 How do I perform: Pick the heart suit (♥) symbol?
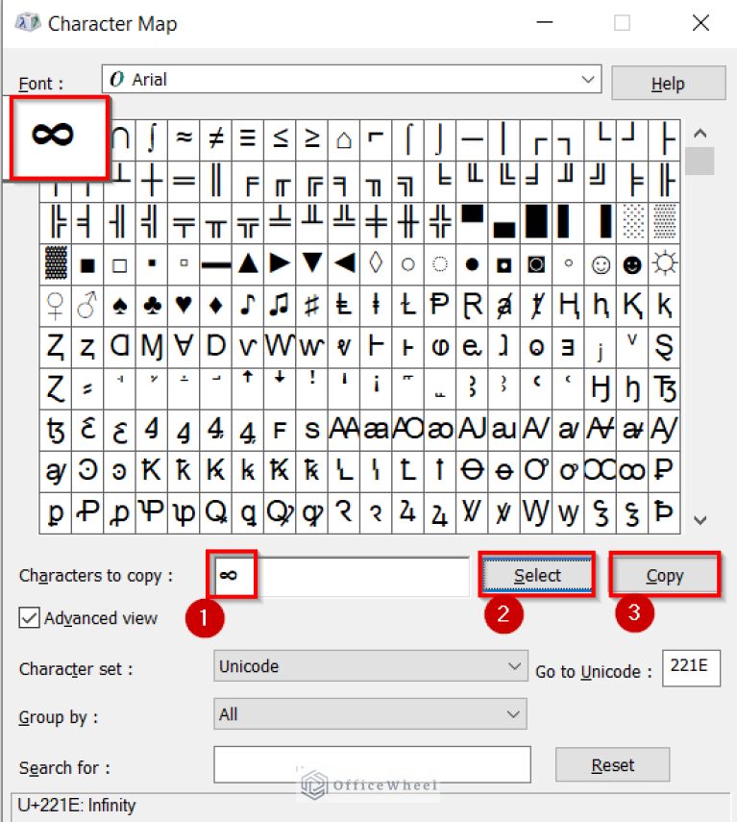(x=184, y=305)
